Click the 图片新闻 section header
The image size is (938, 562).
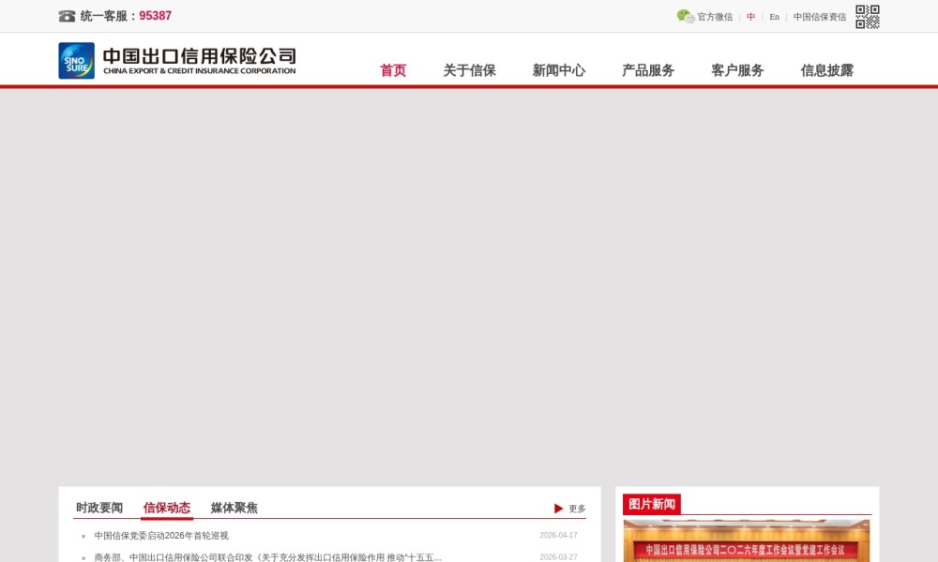652,504
